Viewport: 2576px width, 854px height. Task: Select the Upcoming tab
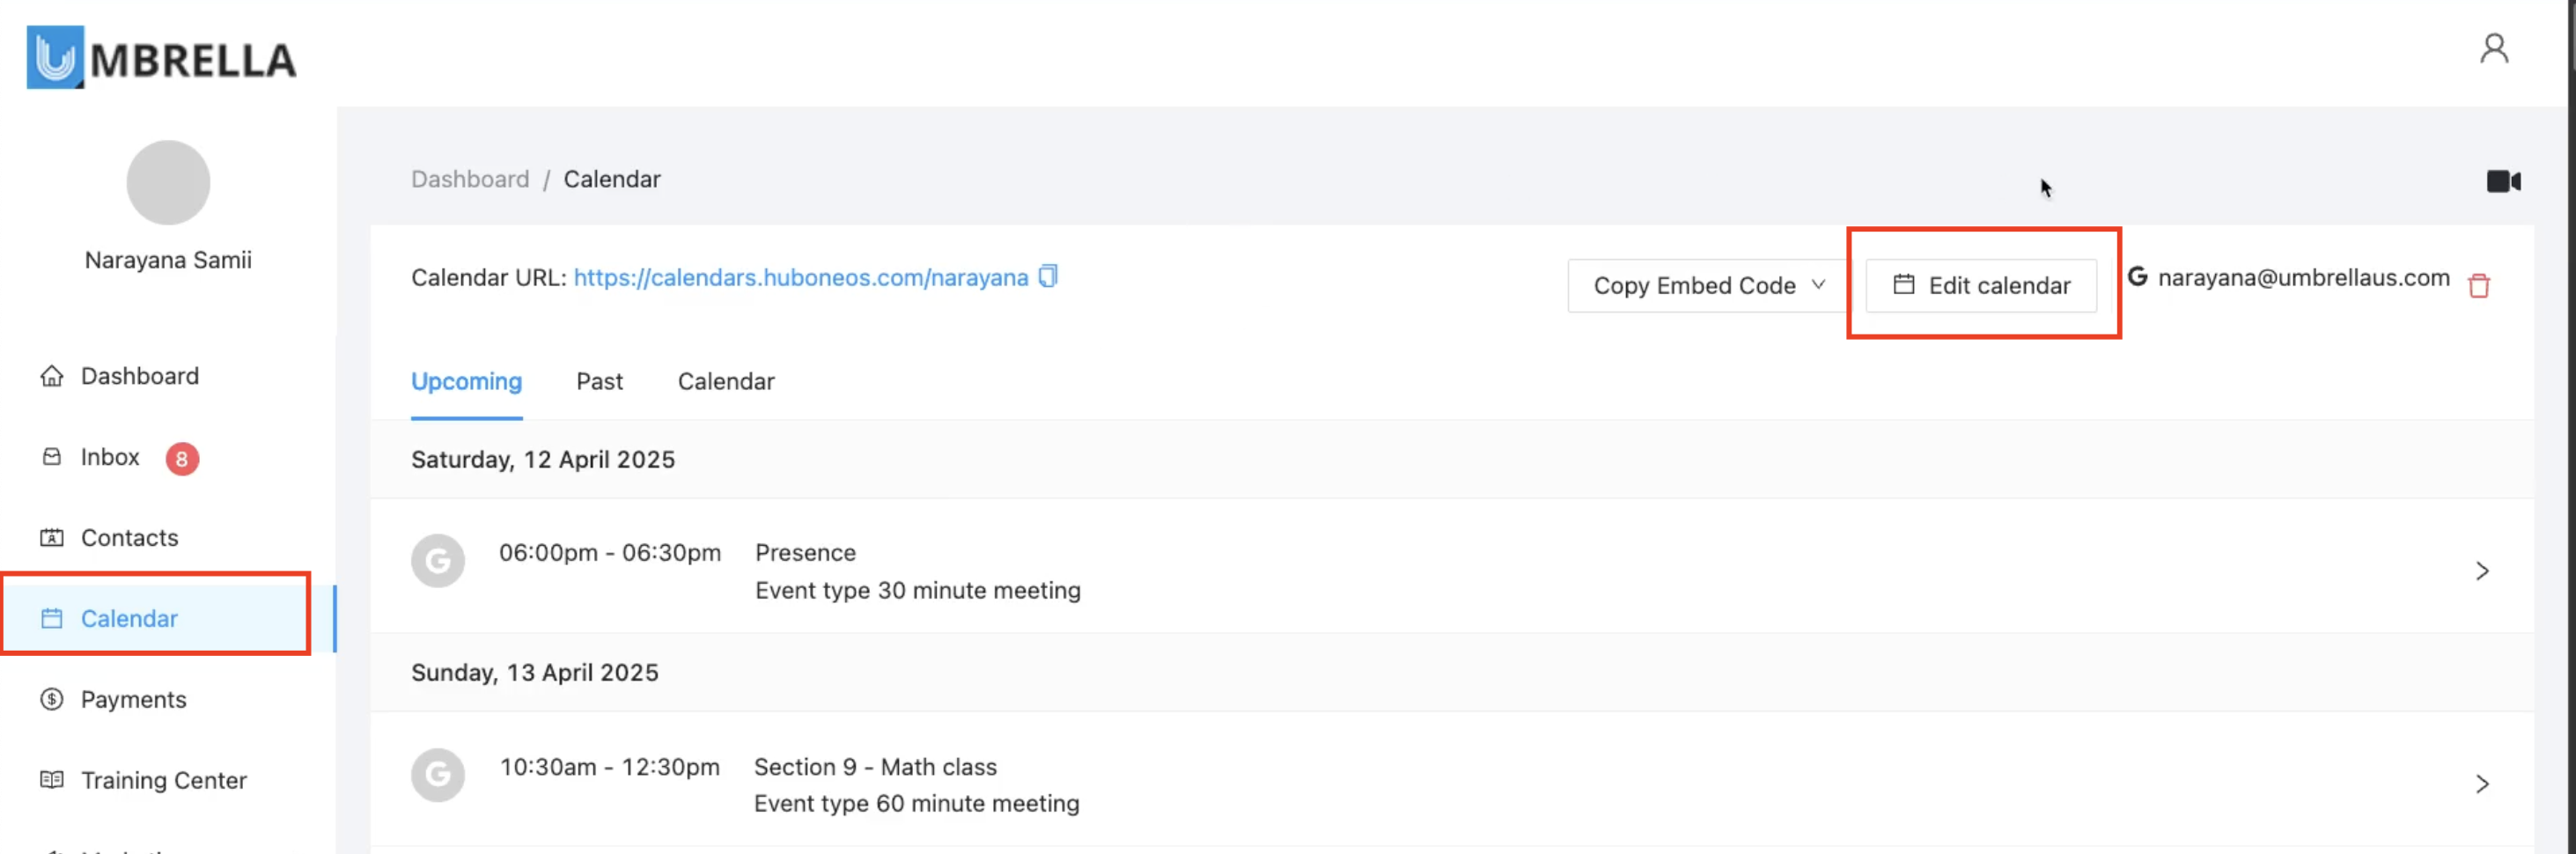(466, 382)
